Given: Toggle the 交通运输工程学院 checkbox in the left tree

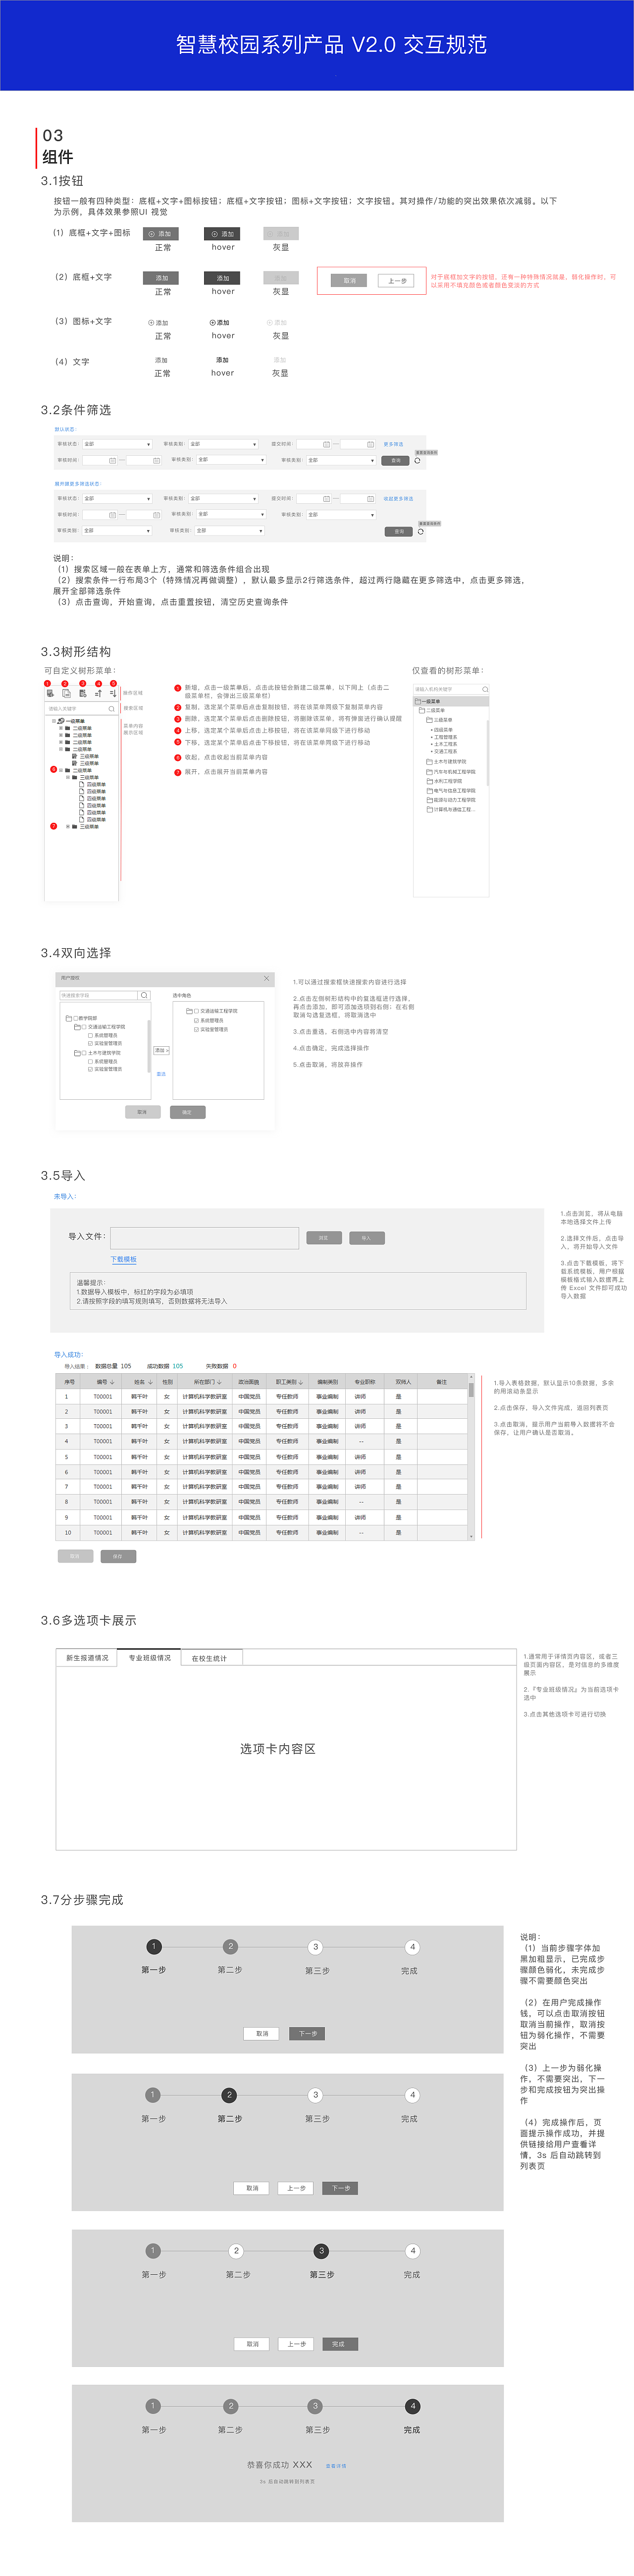Looking at the screenshot, I should point(84,1027).
